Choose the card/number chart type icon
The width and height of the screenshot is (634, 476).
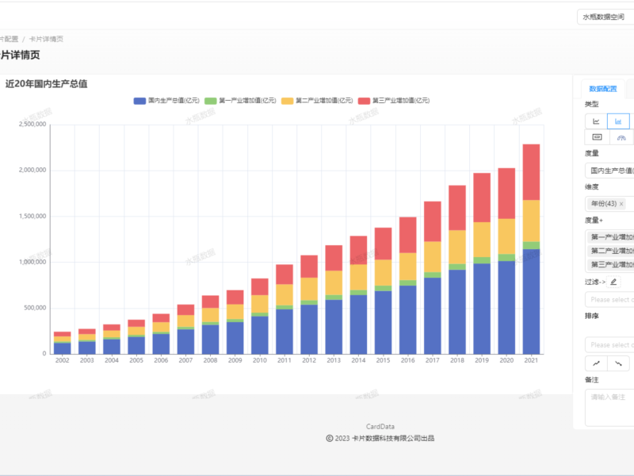coord(596,137)
